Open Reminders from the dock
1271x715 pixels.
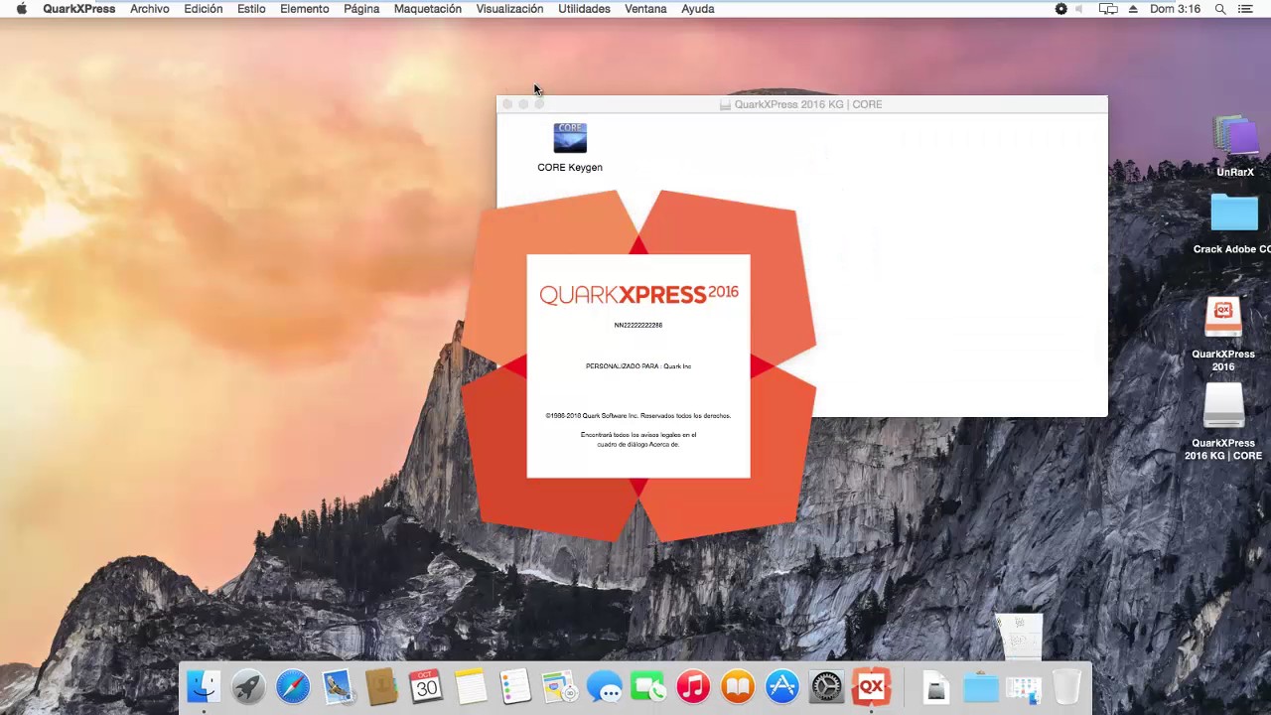tap(515, 686)
